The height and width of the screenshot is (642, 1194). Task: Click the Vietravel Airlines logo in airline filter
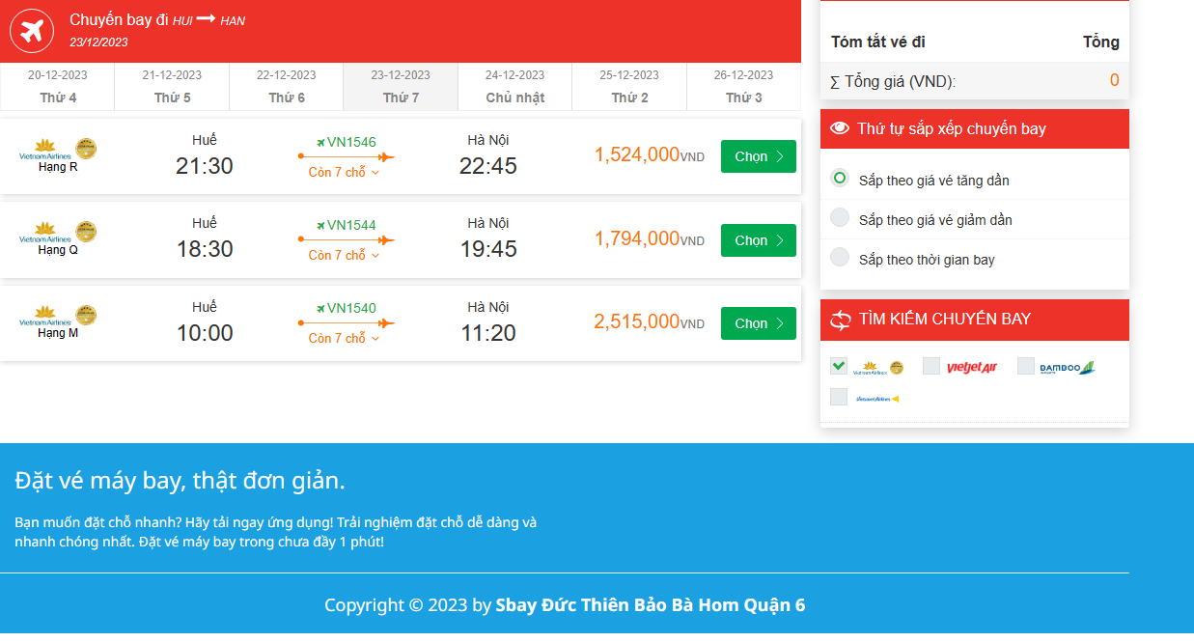(x=877, y=398)
